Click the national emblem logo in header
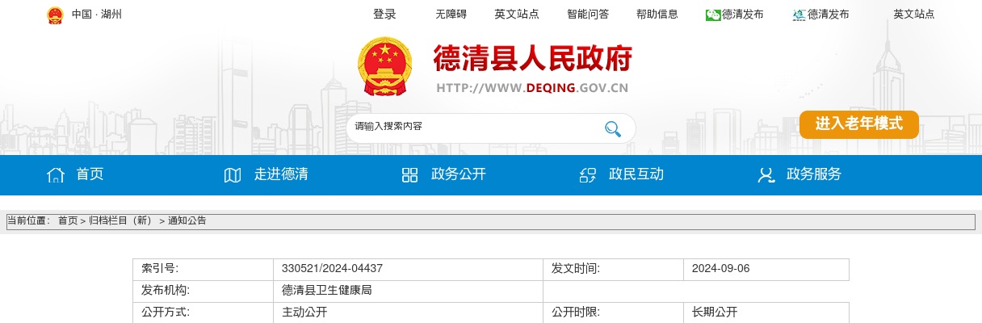The height and width of the screenshot is (323, 982). pyautogui.click(x=384, y=67)
